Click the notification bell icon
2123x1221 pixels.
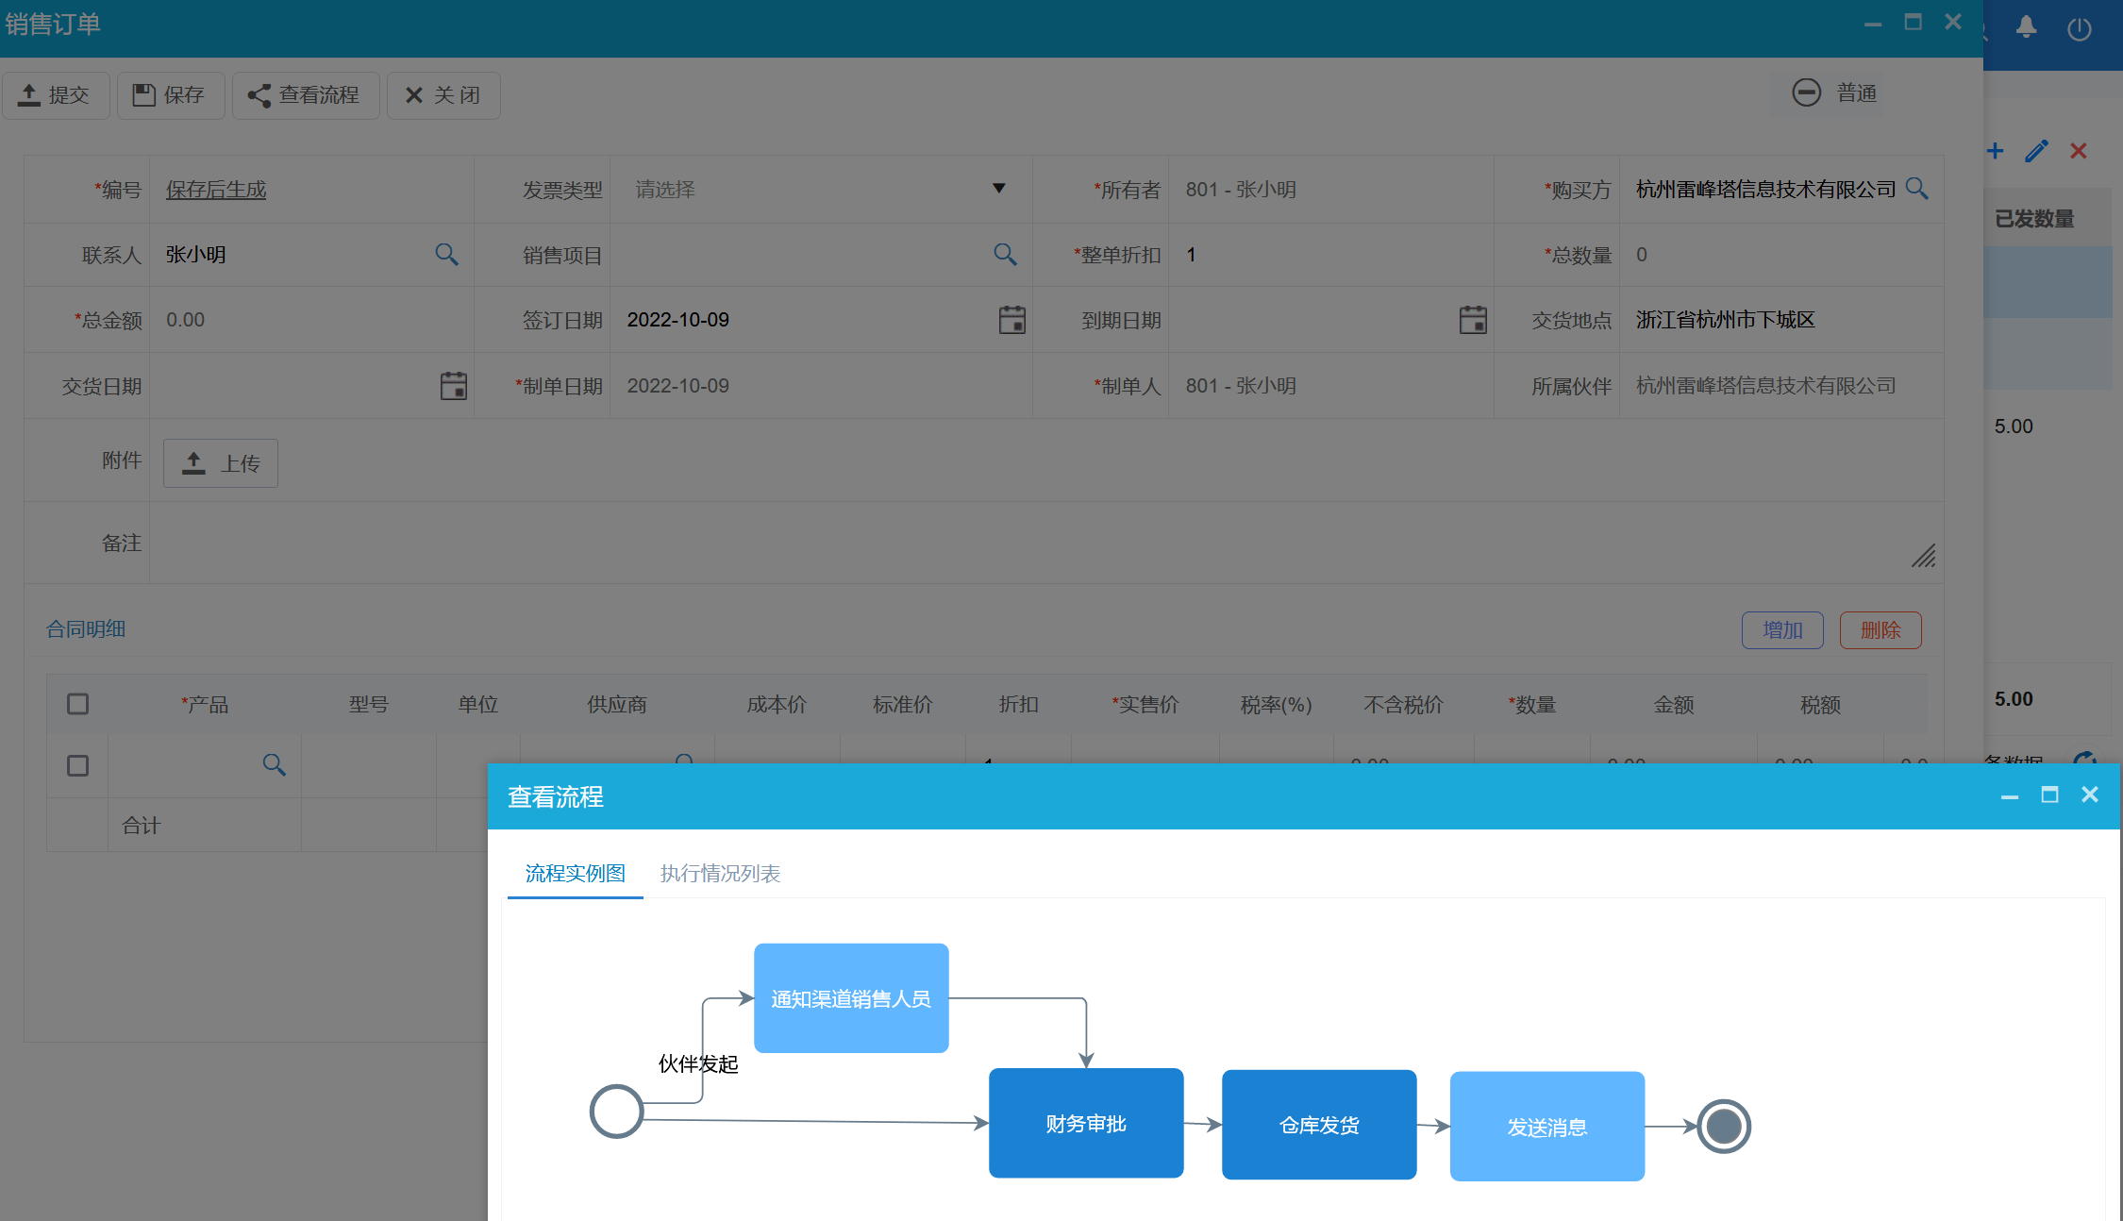[2026, 28]
